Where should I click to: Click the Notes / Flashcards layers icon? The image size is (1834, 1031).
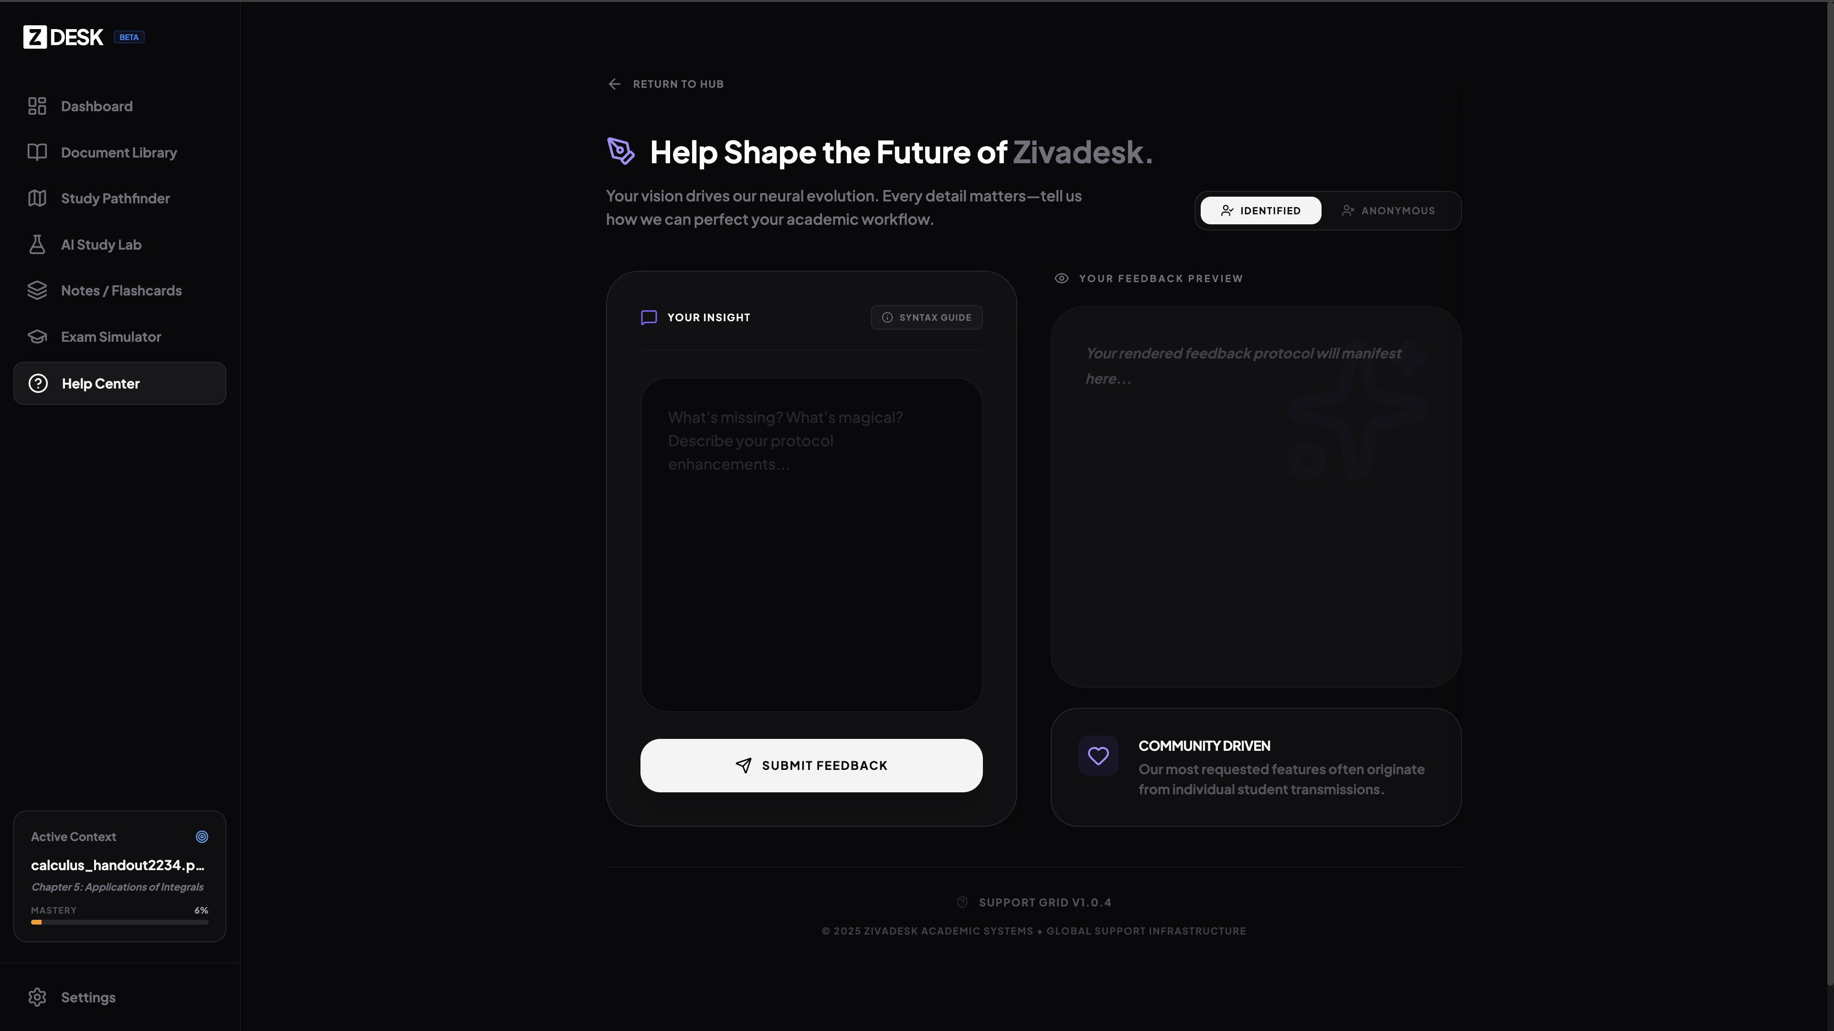(37, 290)
